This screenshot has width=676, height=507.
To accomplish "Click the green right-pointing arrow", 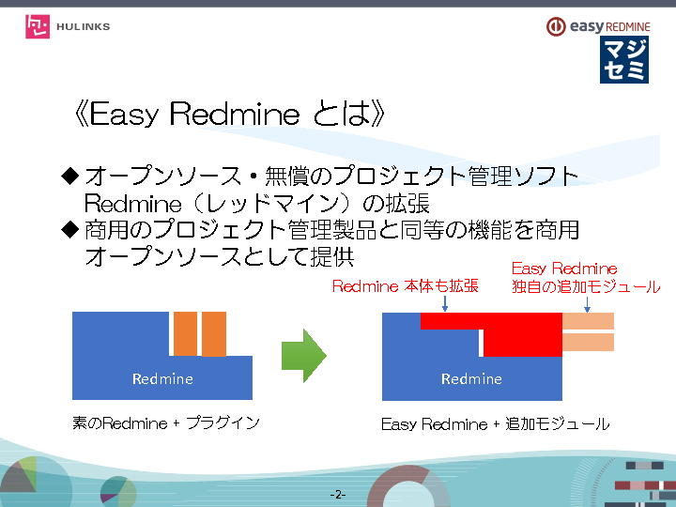I will (303, 356).
